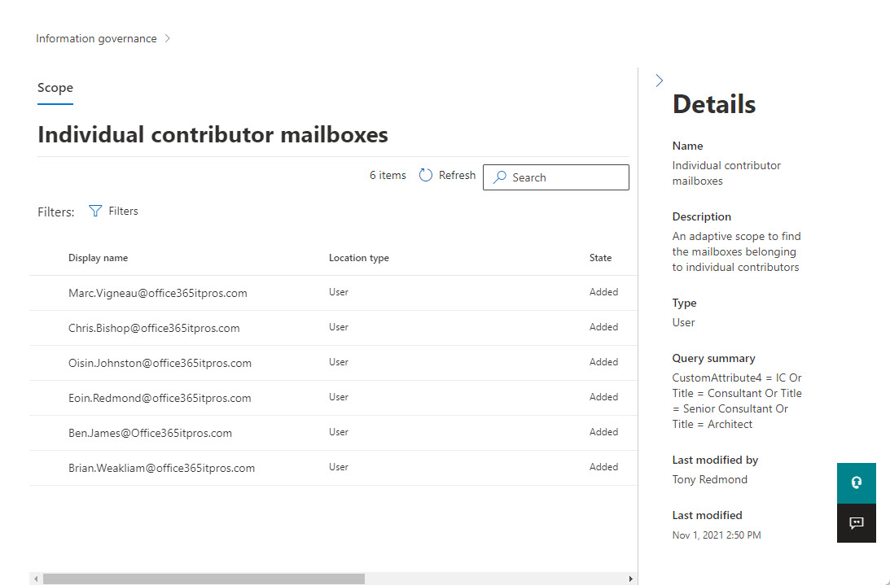Click the State column header
Image resolution: width=890 pixels, height=585 pixels.
click(600, 257)
